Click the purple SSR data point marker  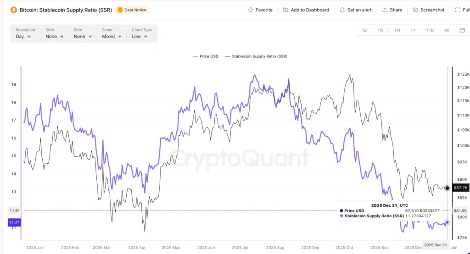coord(448,222)
